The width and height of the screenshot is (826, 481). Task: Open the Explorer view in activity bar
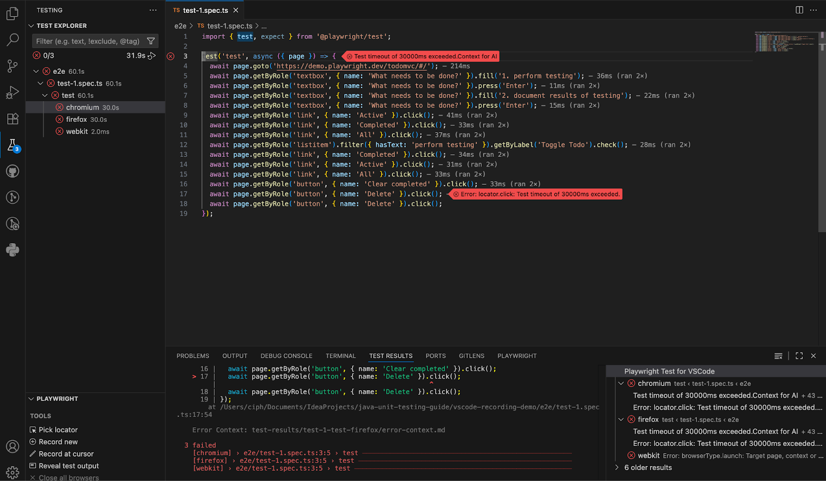(12, 13)
